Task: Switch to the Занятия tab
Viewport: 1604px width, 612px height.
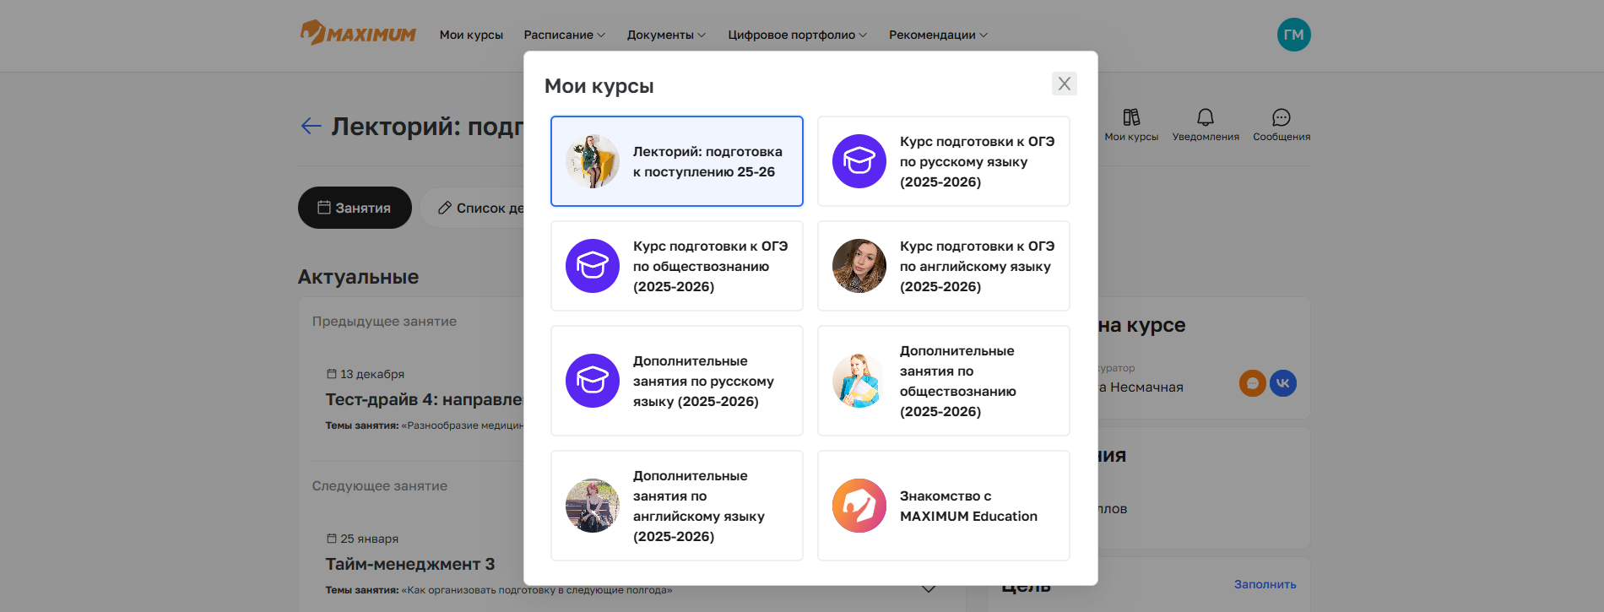Action: (x=355, y=208)
